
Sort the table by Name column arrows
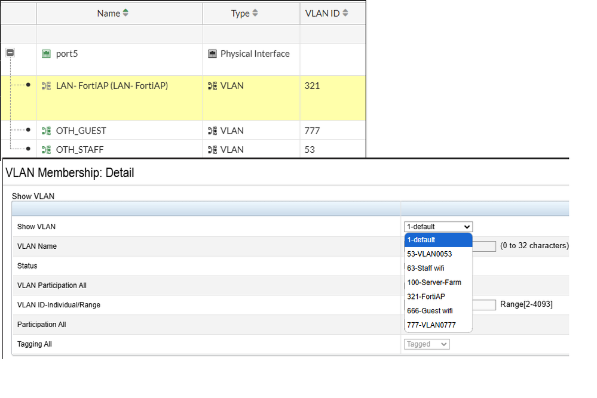tap(125, 13)
